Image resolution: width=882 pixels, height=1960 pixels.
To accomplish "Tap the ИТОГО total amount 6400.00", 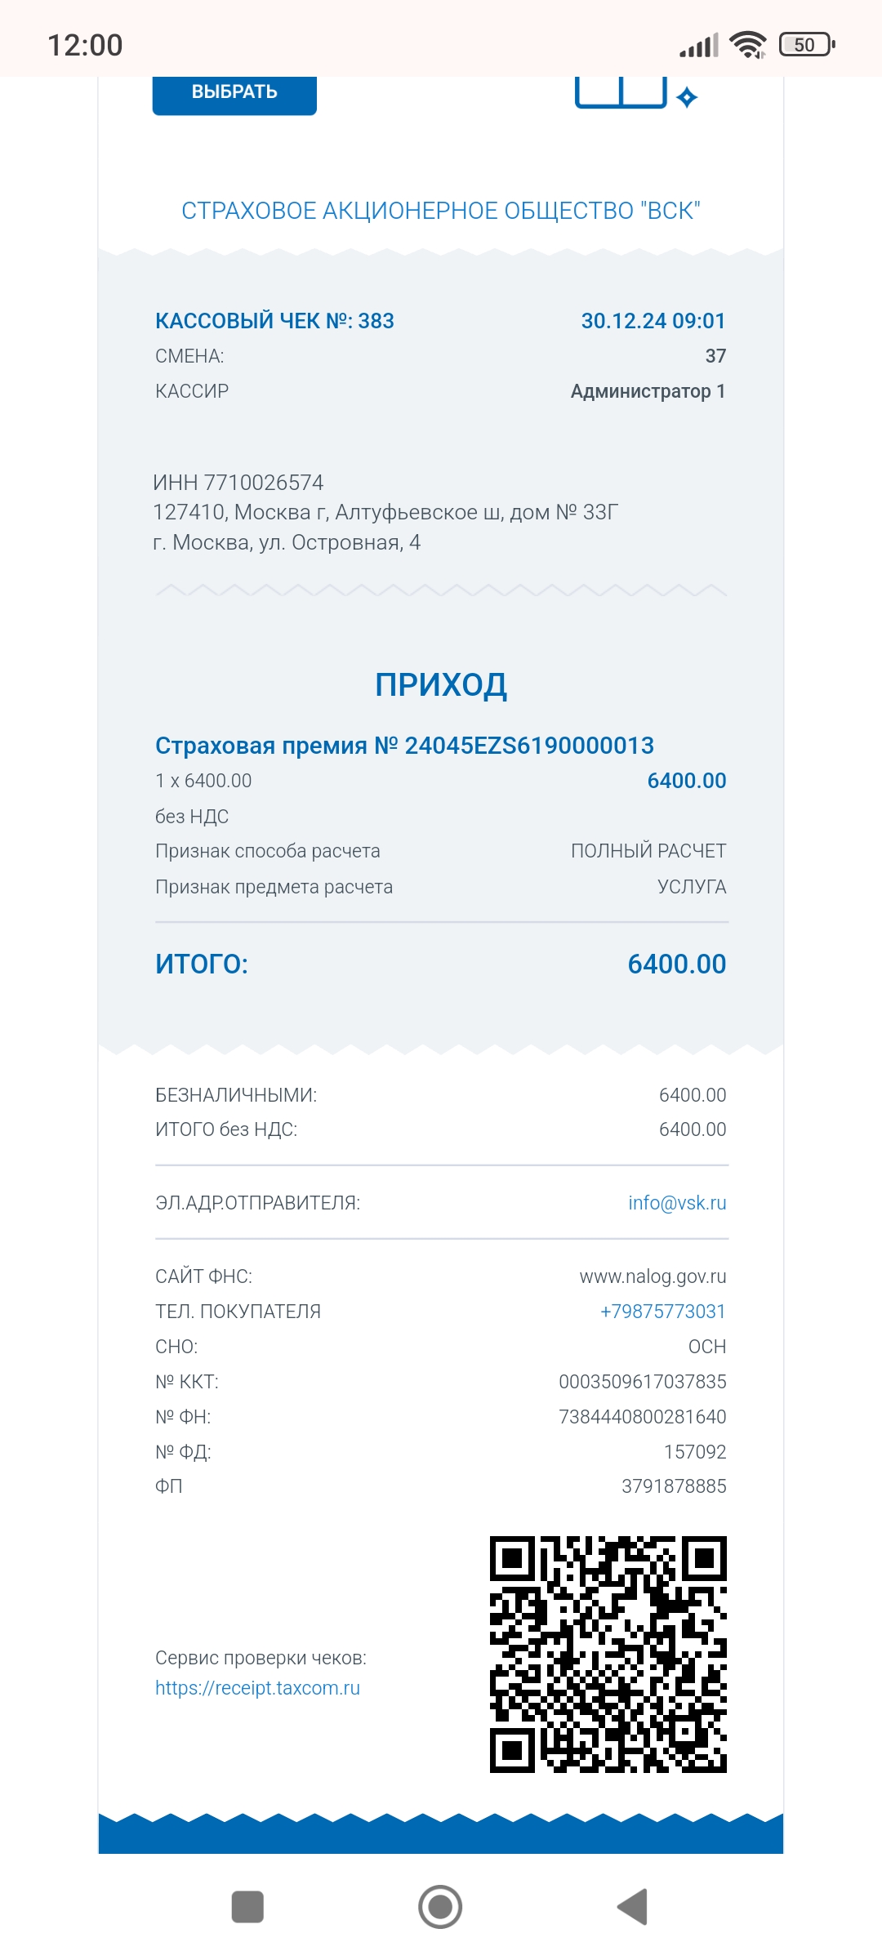I will click(676, 964).
